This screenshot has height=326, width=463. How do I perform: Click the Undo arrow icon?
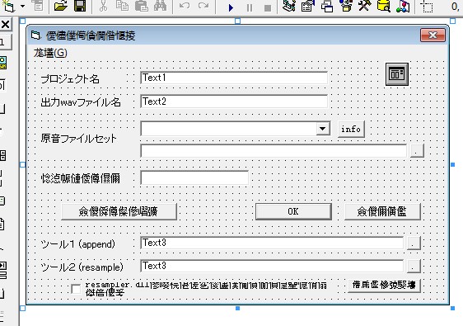185,6
